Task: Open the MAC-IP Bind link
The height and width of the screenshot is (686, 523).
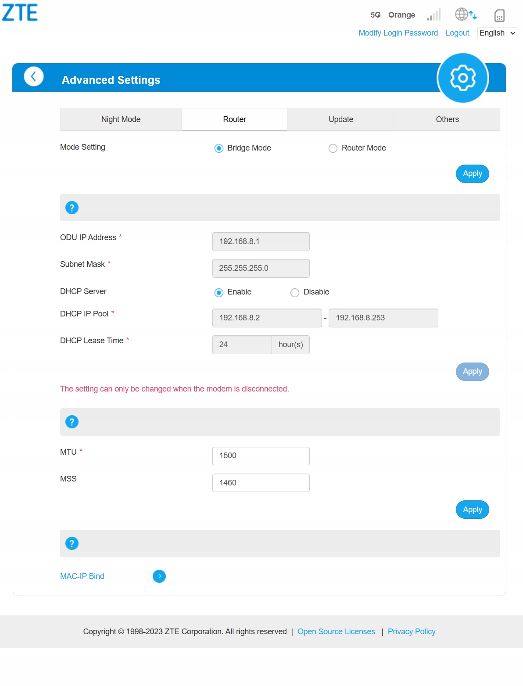Action: [x=82, y=576]
